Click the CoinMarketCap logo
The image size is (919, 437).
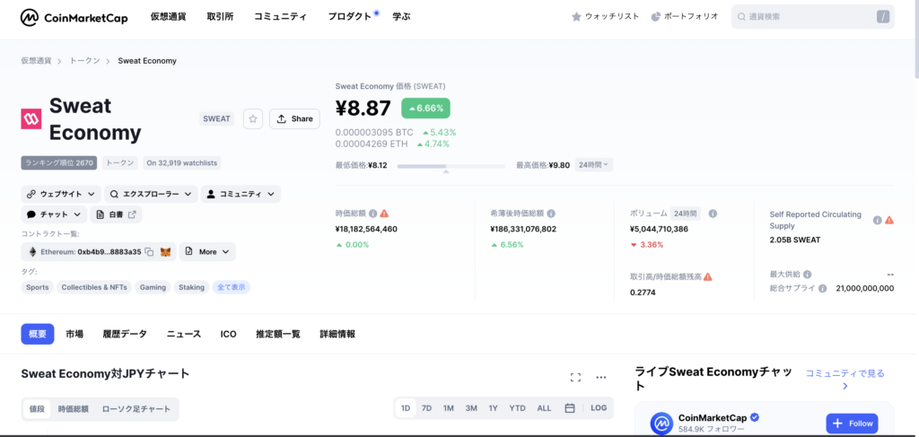click(x=74, y=18)
